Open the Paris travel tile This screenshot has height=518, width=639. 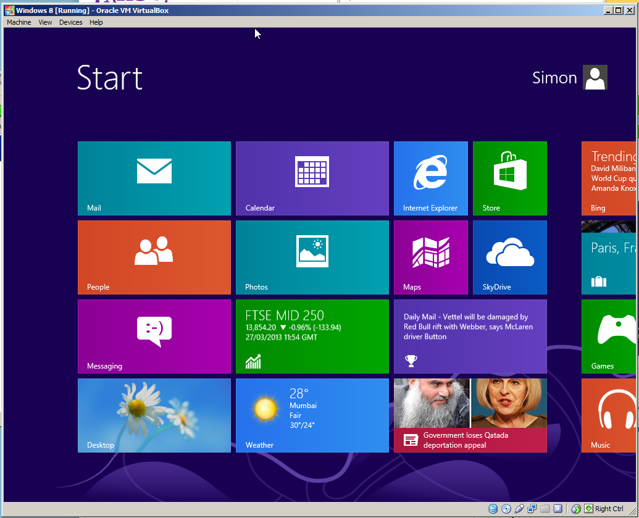click(x=609, y=257)
